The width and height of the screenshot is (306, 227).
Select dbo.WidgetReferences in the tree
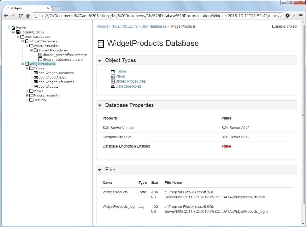(56, 82)
